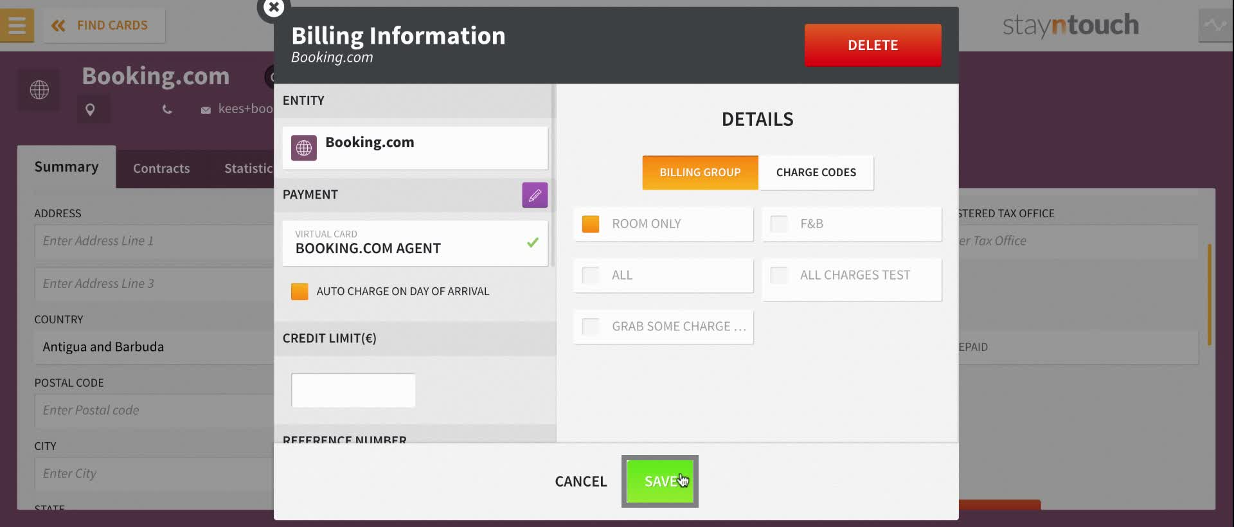Open the Summary tab
1234x527 pixels.
coord(66,167)
